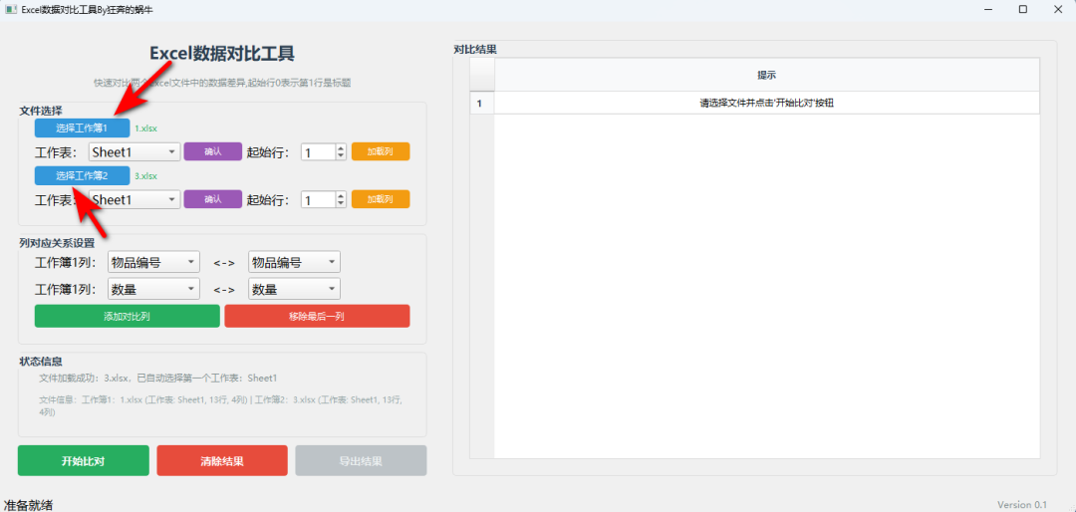The width and height of the screenshot is (1076, 512).
Task: Click the 提示 column header
Action: (x=766, y=75)
